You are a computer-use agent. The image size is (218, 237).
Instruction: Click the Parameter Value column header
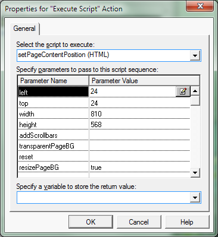click(x=144, y=81)
